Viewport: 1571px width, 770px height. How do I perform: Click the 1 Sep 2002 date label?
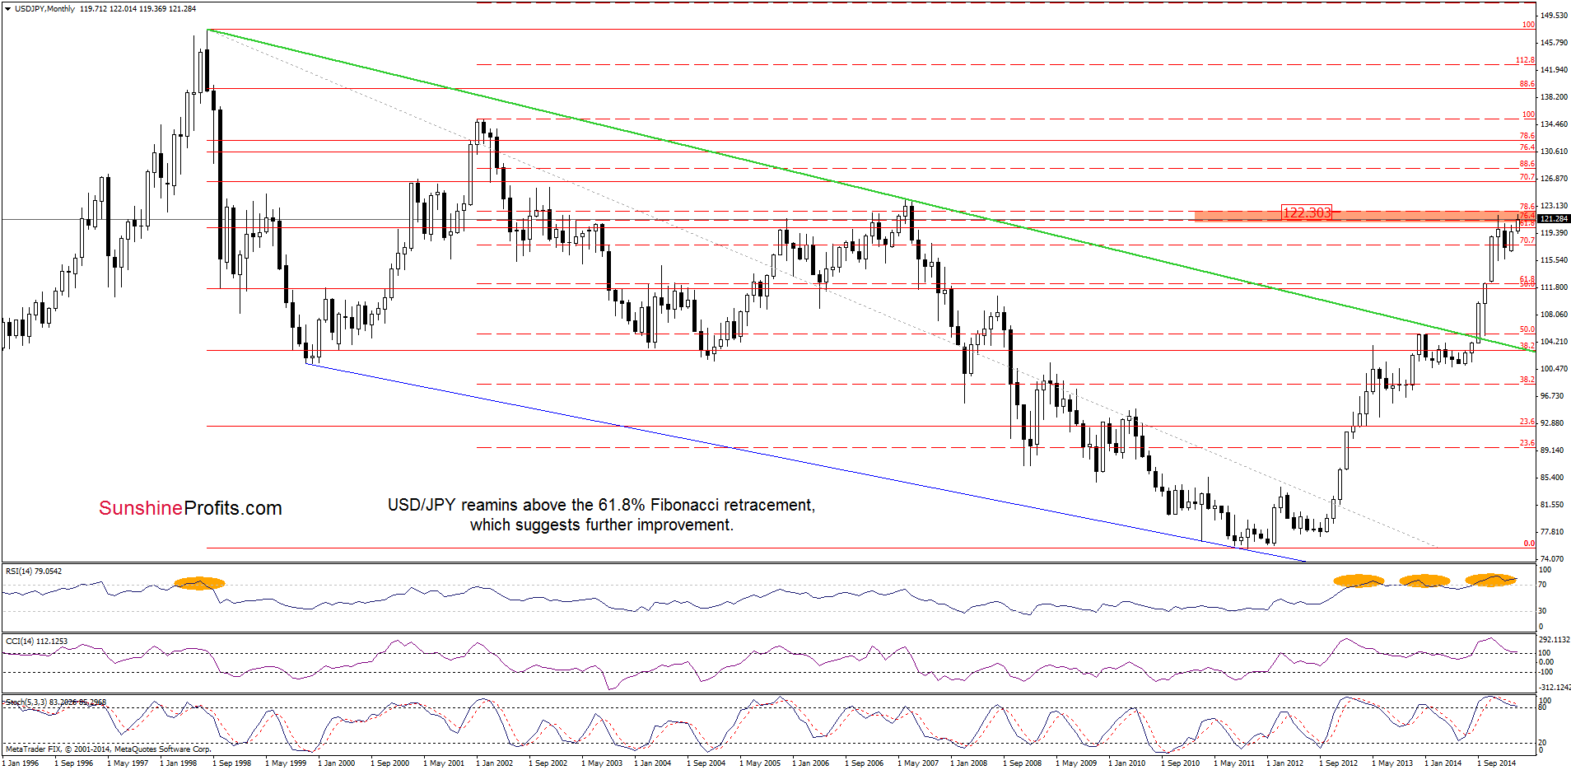click(548, 763)
